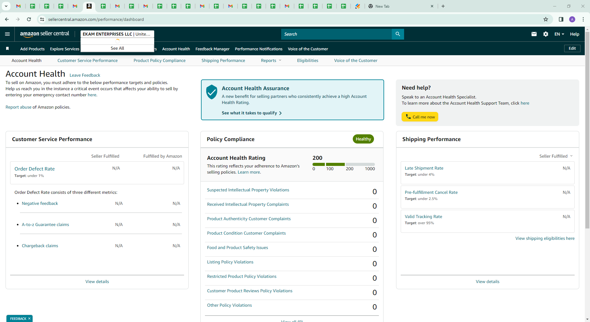Screen dimensions: 590x322
Task: Select Account Health sub-tab below the dark bar
Action: (26, 60)
